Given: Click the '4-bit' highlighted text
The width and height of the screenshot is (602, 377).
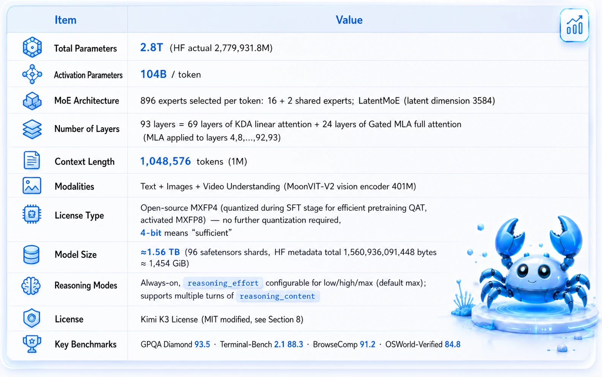Looking at the screenshot, I should pyautogui.click(x=151, y=233).
